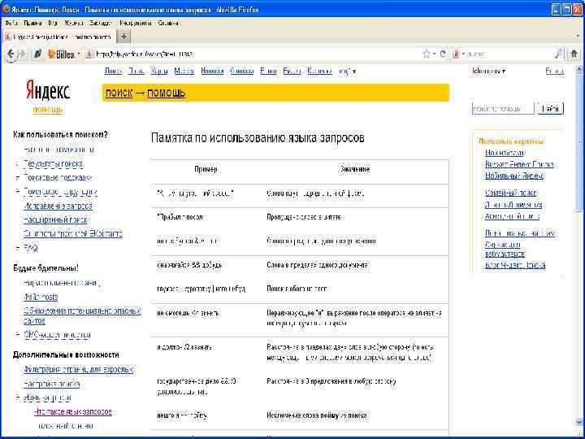This screenshot has height=439, width=585.
Task: Click the Найти button
Action: tap(550, 109)
